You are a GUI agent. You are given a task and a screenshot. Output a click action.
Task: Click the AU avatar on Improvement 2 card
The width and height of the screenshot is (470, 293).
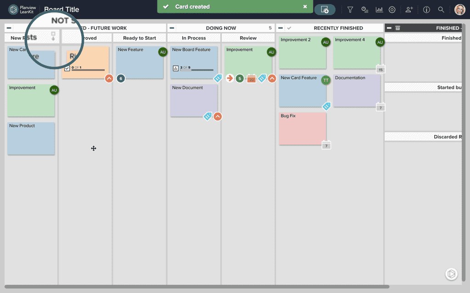(326, 42)
